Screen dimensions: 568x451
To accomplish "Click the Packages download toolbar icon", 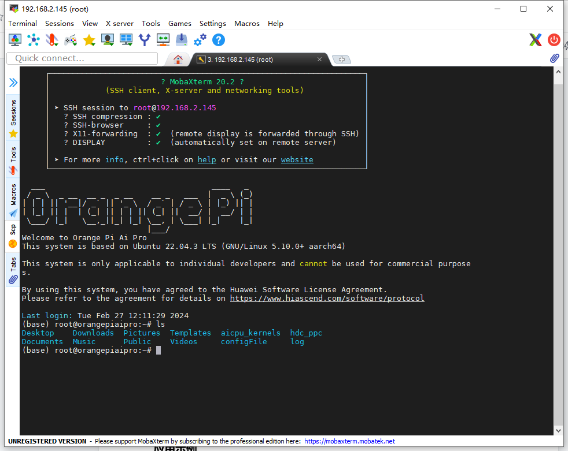I will click(182, 40).
